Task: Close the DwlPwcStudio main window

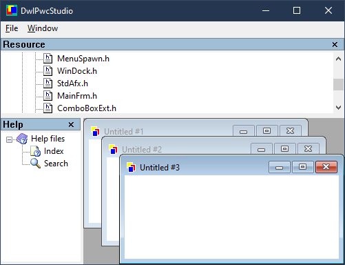Action: coord(328,10)
